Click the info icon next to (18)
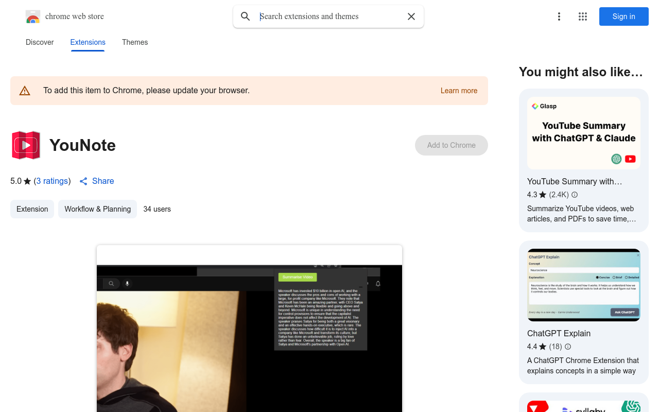Screen dimensions: 659x412 pos(568,347)
